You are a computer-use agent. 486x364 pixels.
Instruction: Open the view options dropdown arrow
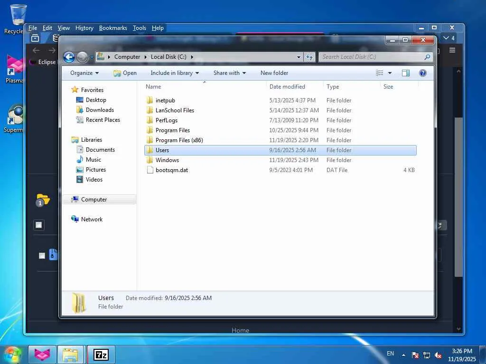(390, 73)
